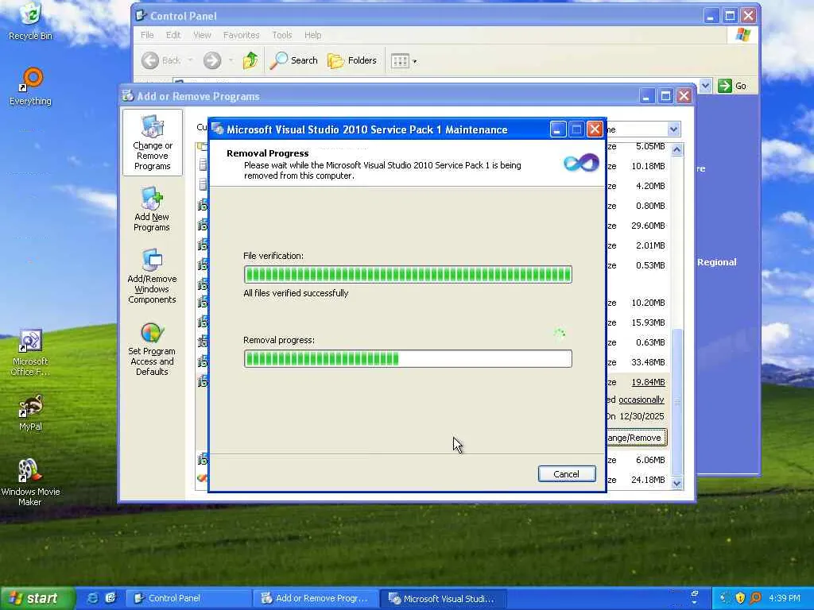
Task: Switch to Microsoft Visual Studio taskbar button
Action: pos(442,598)
